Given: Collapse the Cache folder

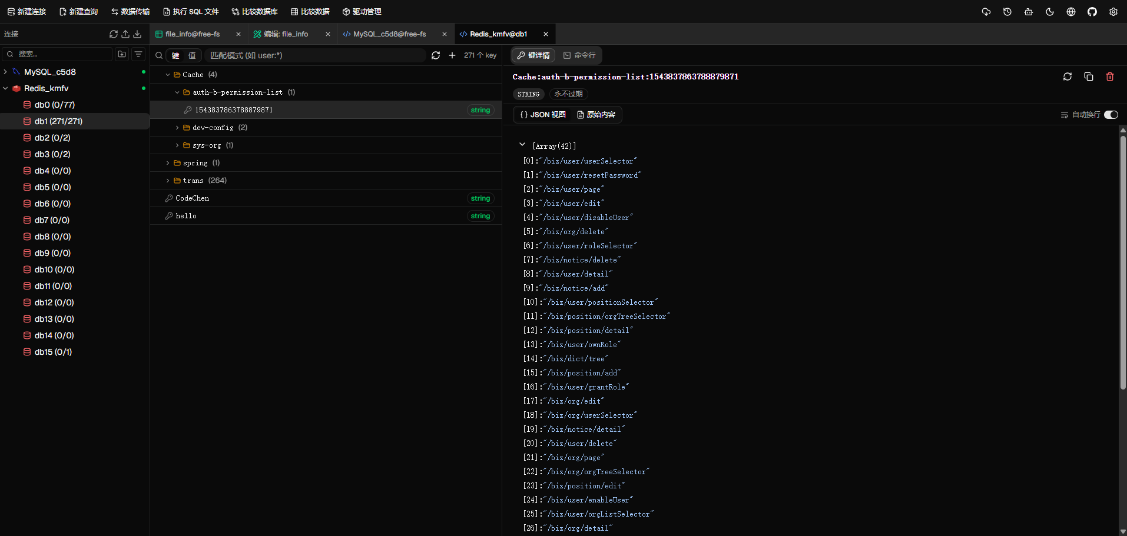Looking at the screenshot, I should (x=168, y=75).
